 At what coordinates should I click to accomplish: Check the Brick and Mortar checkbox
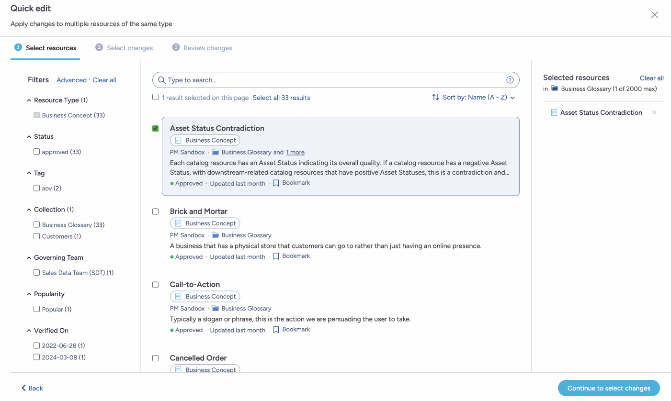point(155,211)
